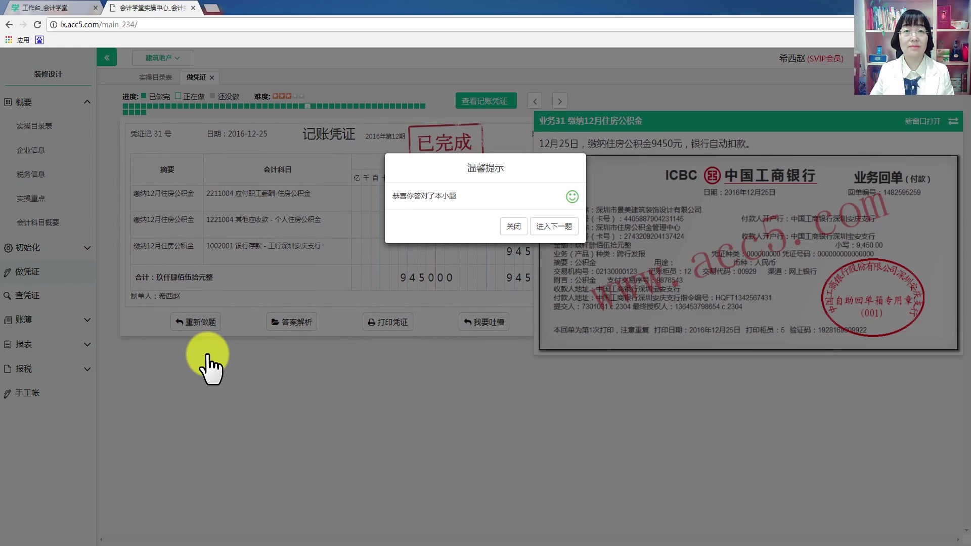Screen dimensions: 971x546
Task: Click the 账簿 ledger icon in sidebar
Action: pyautogui.click(x=8, y=320)
